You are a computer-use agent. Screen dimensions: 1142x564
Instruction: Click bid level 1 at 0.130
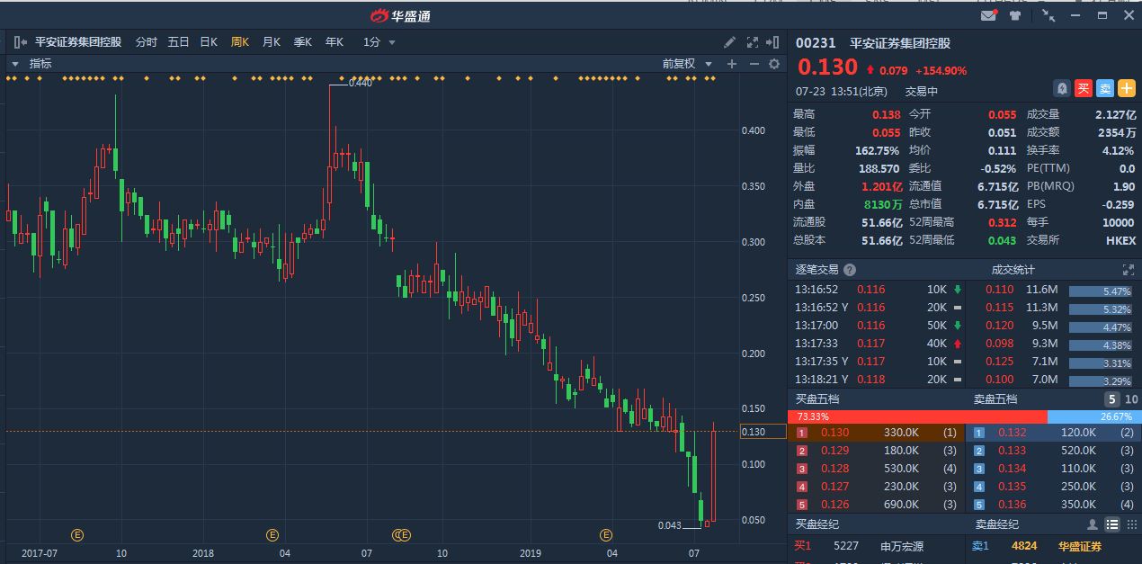[878, 433]
